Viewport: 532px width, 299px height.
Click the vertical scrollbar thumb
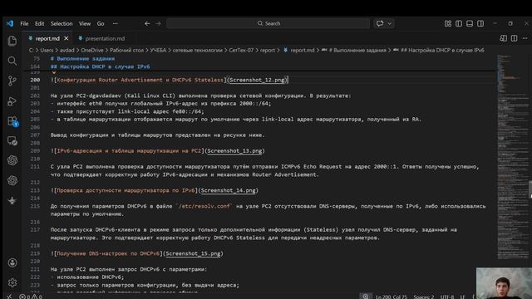click(x=530, y=190)
